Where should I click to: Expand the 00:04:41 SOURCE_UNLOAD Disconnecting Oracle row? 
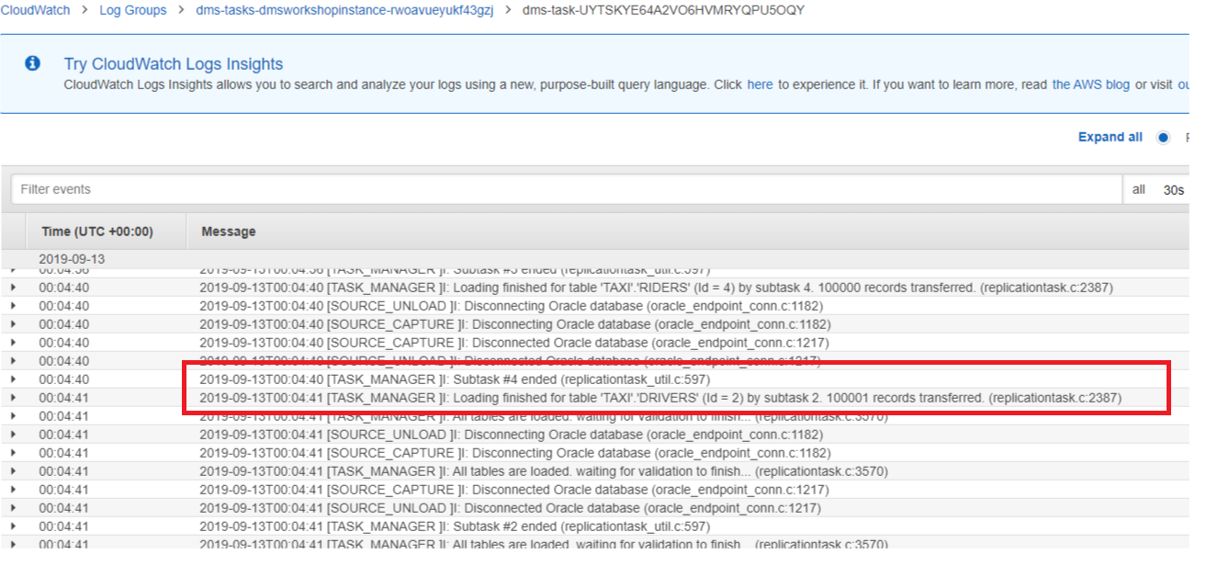point(13,435)
